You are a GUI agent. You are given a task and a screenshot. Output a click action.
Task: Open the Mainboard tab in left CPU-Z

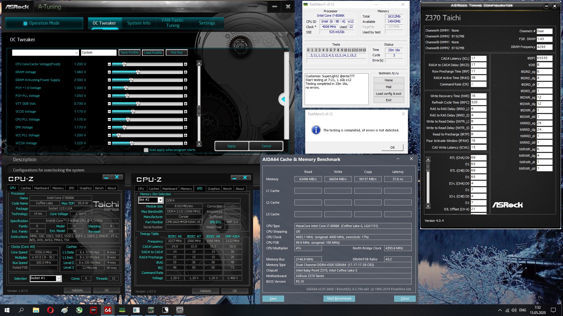[42, 188]
